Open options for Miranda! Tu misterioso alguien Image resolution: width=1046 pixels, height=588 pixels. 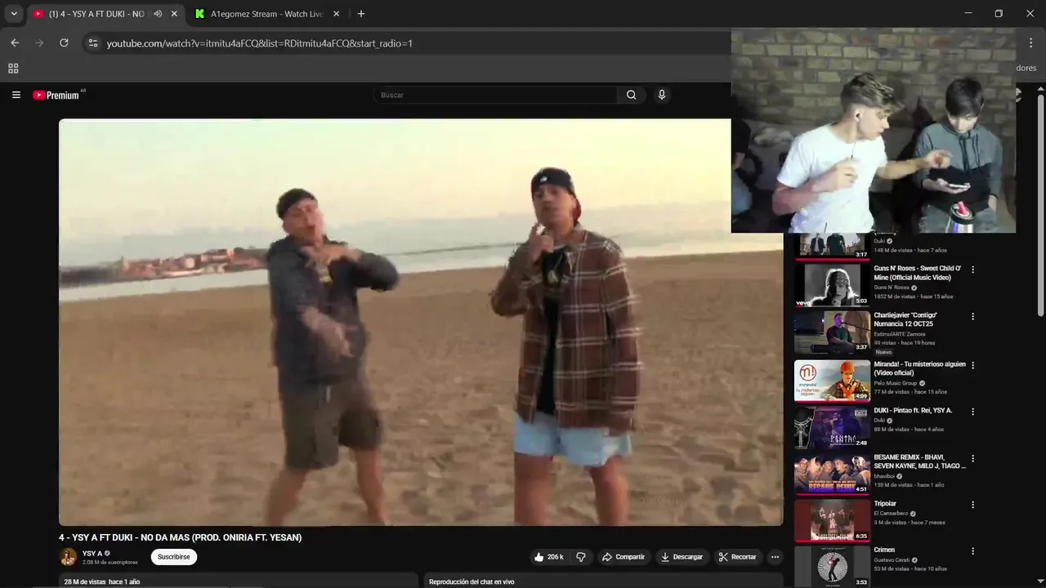(x=972, y=365)
